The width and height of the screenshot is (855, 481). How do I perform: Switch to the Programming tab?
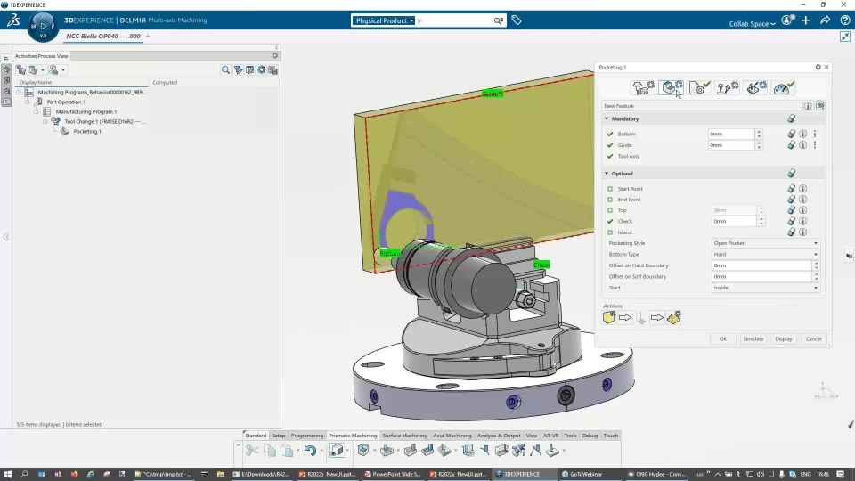[307, 436]
